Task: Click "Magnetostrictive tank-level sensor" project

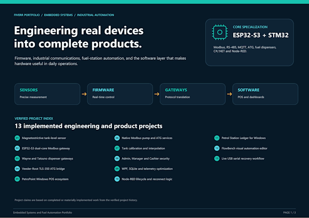Action: [44, 138]
